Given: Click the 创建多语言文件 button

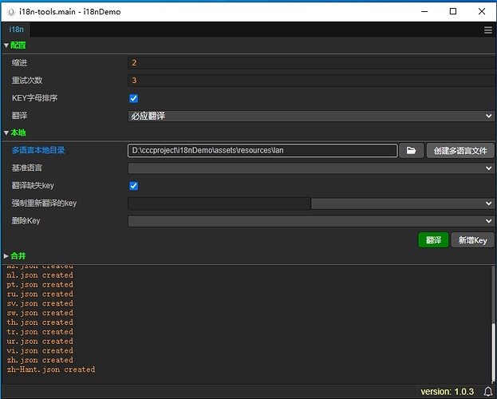Looking at the screenshot, I should pyautogui.click(x=460, y=150).
